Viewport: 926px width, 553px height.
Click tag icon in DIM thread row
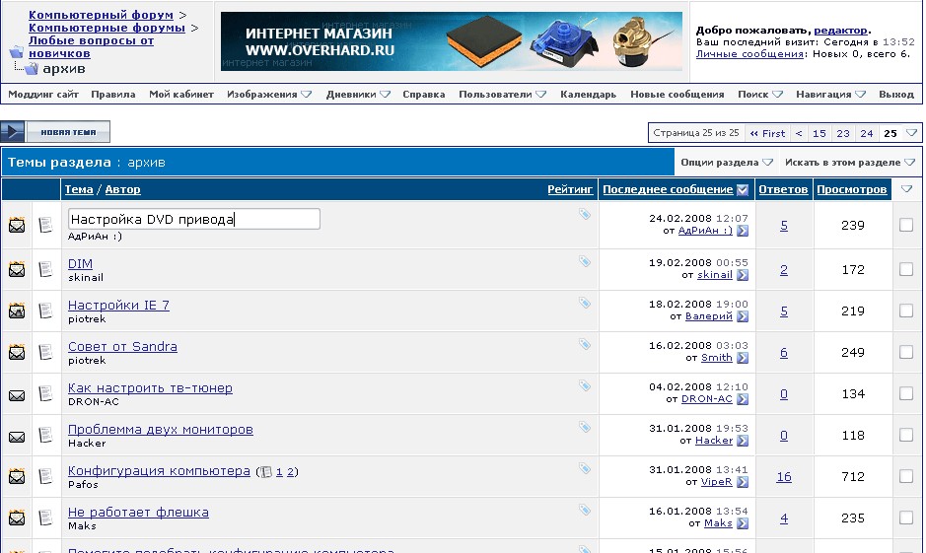tap(584, 261)
